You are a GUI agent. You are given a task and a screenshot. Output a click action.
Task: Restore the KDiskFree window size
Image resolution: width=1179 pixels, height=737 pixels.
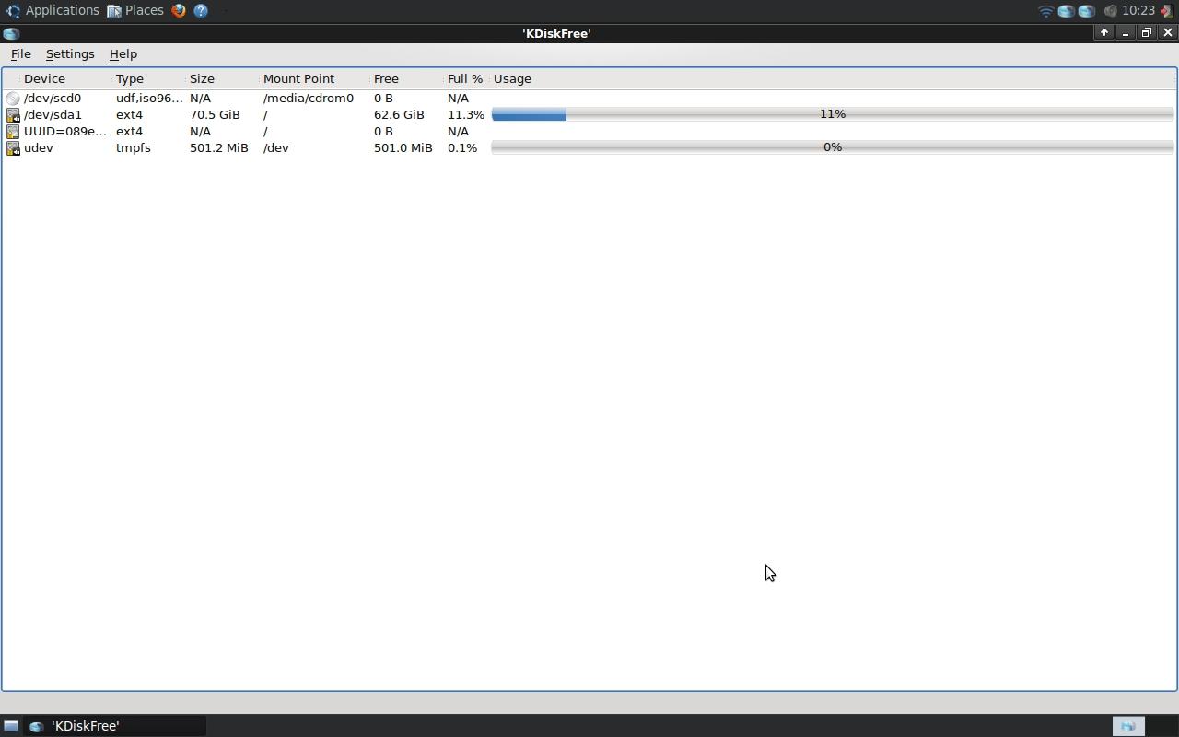1146,32
